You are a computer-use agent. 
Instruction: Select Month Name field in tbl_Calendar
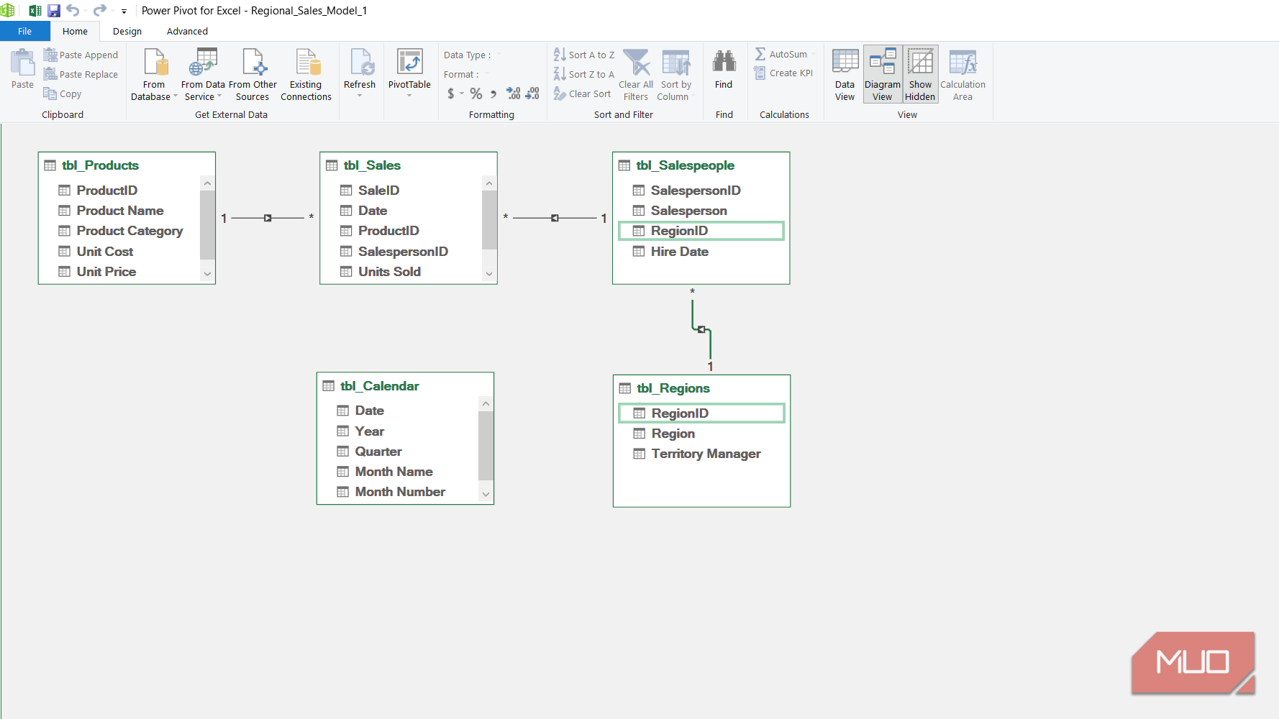393,472
